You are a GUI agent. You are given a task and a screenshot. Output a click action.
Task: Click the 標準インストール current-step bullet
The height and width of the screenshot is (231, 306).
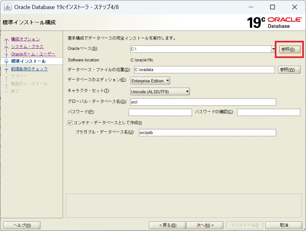7,61
